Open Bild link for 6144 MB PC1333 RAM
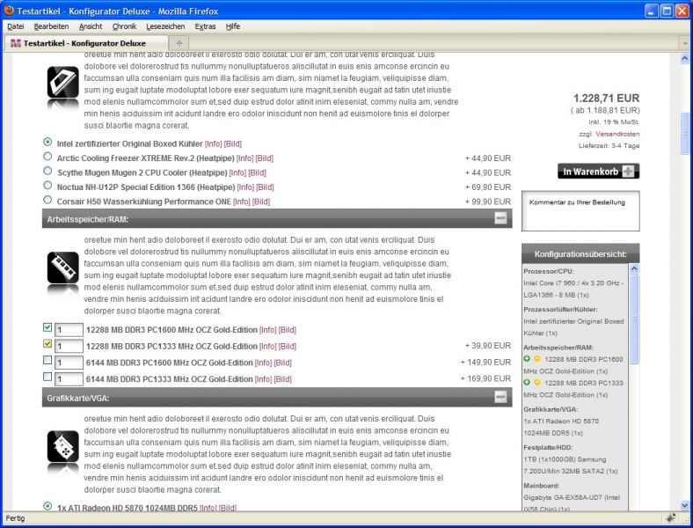The height and width of the screenshot is (528, 693). tap(283, 379)
